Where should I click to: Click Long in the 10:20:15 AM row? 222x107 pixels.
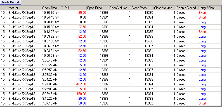pos(202,22)
